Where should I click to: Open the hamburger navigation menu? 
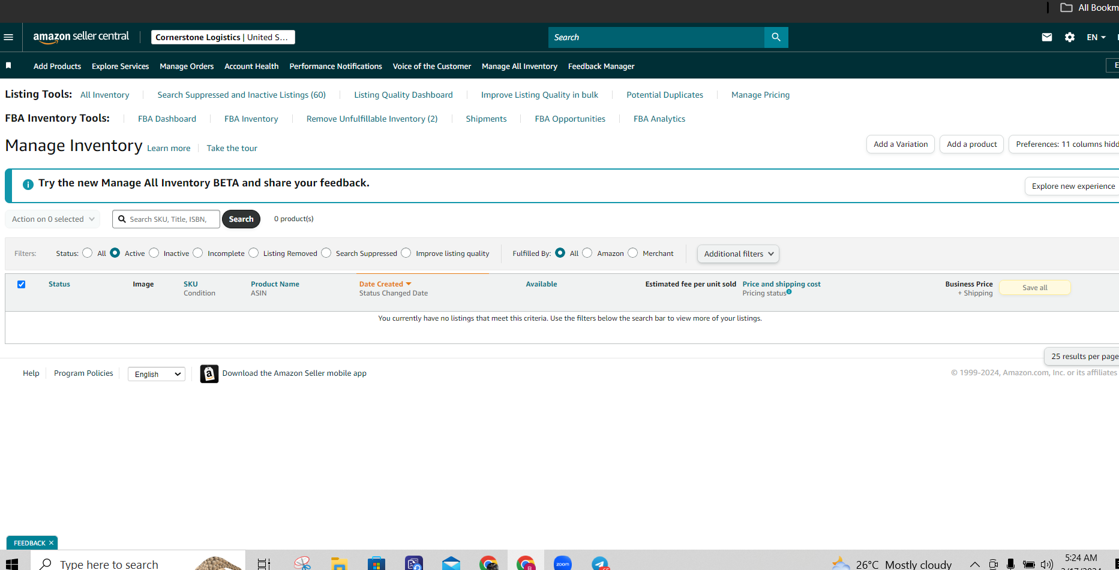[8, 37]
